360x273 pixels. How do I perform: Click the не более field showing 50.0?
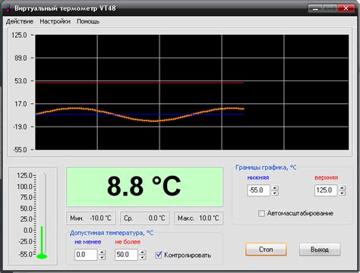127,255
